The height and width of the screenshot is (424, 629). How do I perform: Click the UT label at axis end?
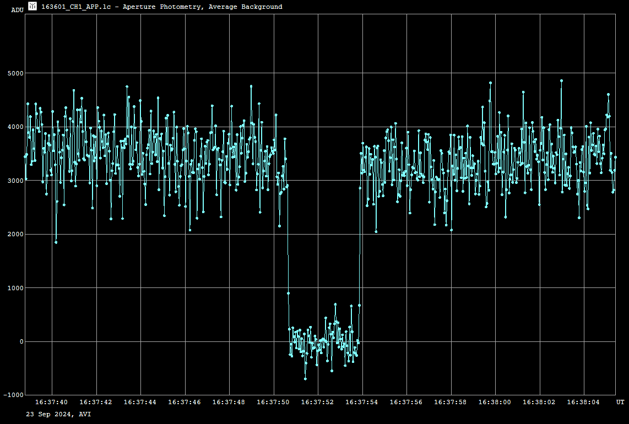620,402
